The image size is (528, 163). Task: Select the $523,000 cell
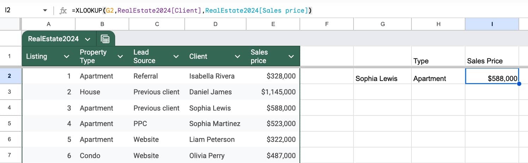(x=273, y=124)
